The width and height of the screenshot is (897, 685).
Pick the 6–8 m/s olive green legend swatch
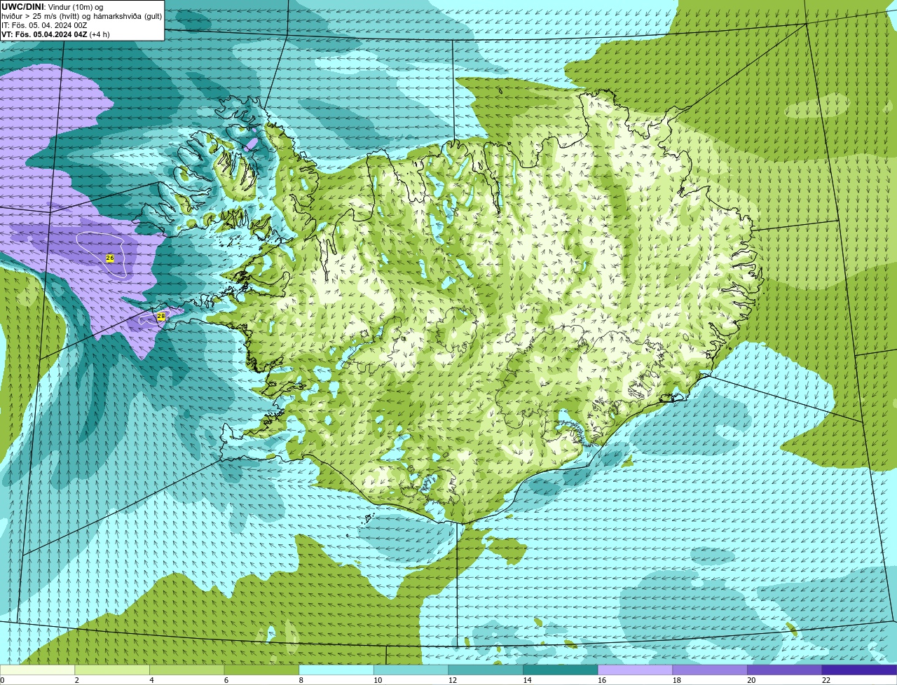tap(261, 670)
